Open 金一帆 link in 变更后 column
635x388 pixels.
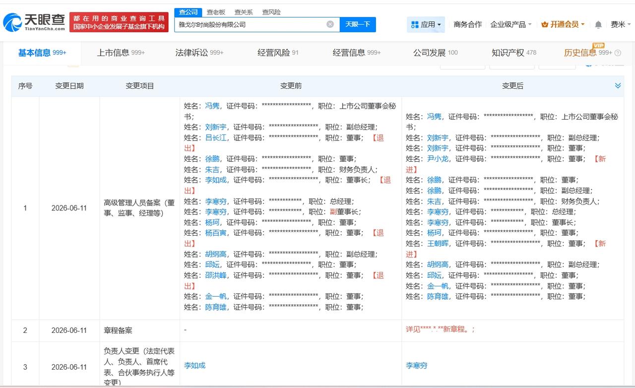tap(438, 286)
